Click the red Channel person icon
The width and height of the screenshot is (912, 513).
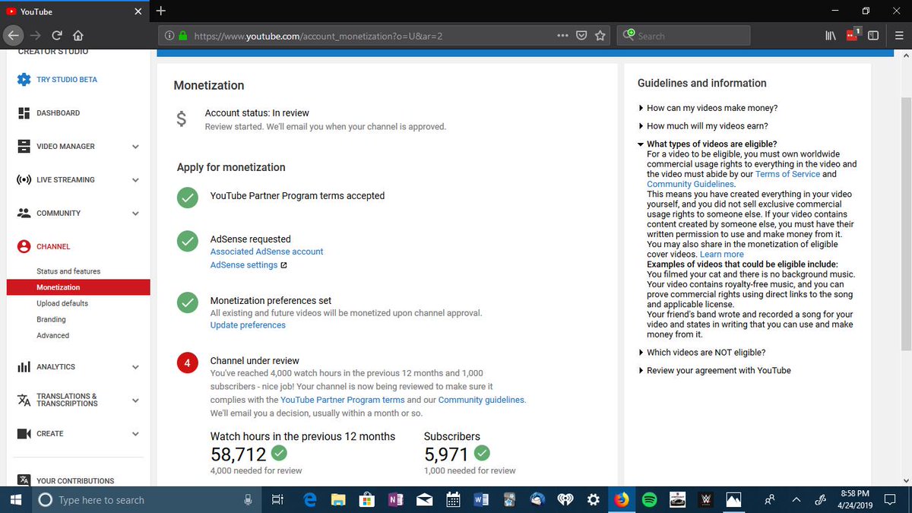pyautogui.click(x=24, y=246)
